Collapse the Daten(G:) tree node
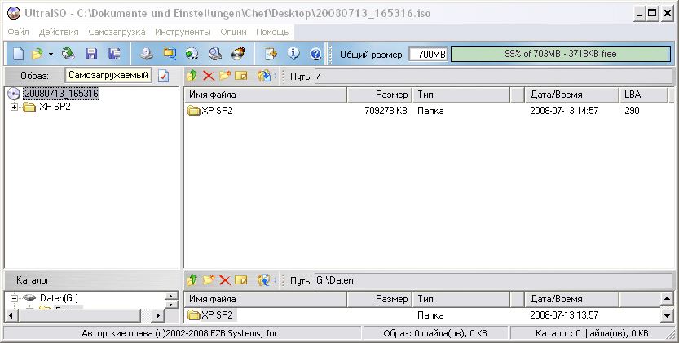The image size is (679, 343). 15,298
